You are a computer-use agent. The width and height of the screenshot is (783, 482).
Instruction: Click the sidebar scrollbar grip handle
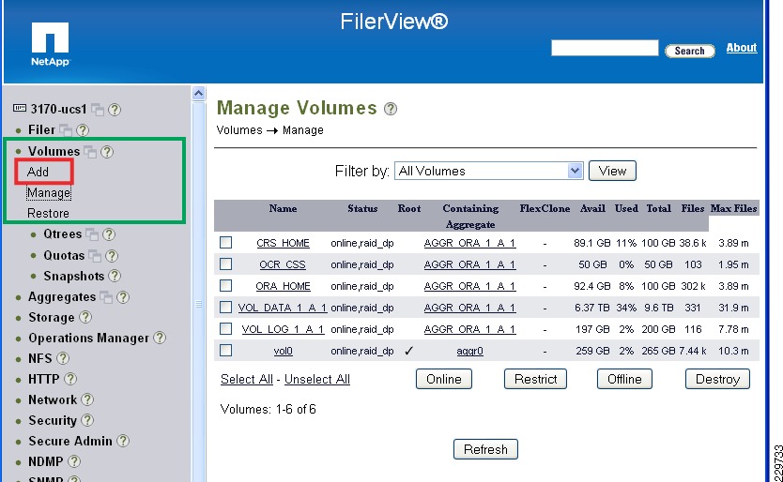199,304
